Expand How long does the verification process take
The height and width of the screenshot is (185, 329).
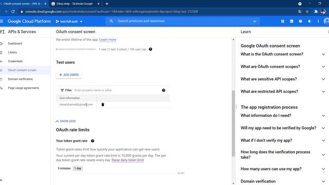click(x=283, y=155)
